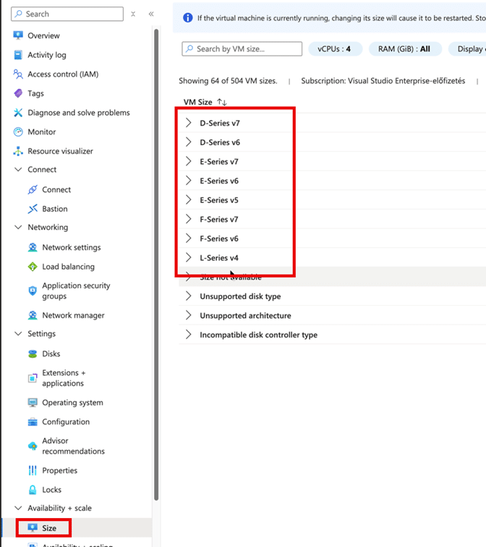486x547 pixels.
Task: Click the Access control (IAM) icon
Action: pyautogui.click(x=18, y=74)
